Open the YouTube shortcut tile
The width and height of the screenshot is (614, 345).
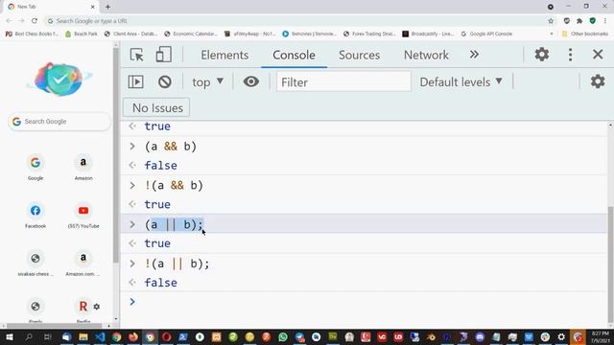click(x=83, y=216)
